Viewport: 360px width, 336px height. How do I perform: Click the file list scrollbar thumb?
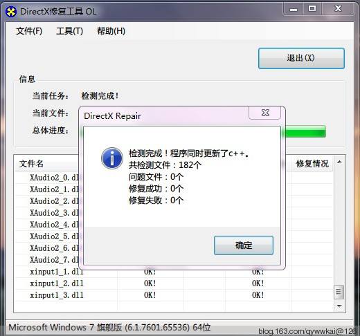point(339,292)
